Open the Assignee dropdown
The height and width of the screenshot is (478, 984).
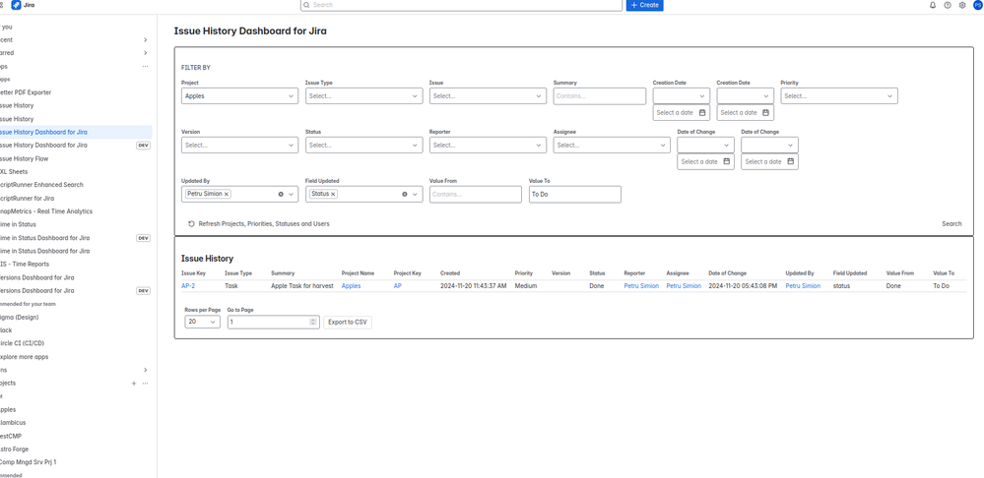(x=612, y=145)
